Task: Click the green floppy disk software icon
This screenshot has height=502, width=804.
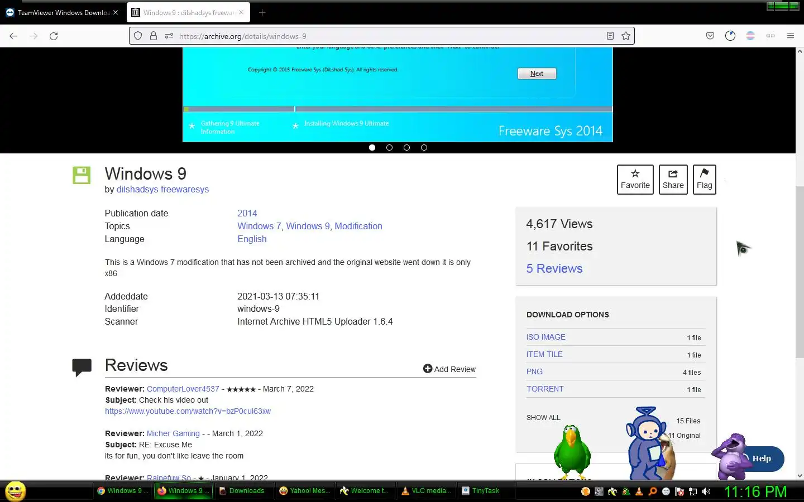Action: click(x=82, y=175)
